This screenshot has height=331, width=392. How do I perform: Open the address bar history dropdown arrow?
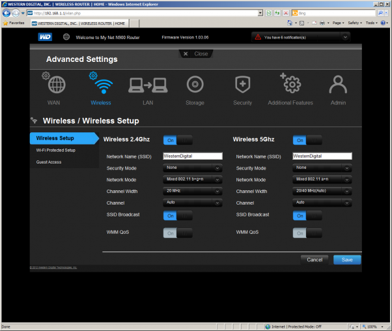pos(260,13)
